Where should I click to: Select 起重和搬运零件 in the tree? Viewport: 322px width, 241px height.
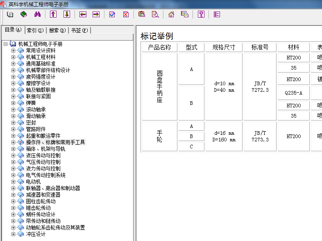[x=43, y=136]
